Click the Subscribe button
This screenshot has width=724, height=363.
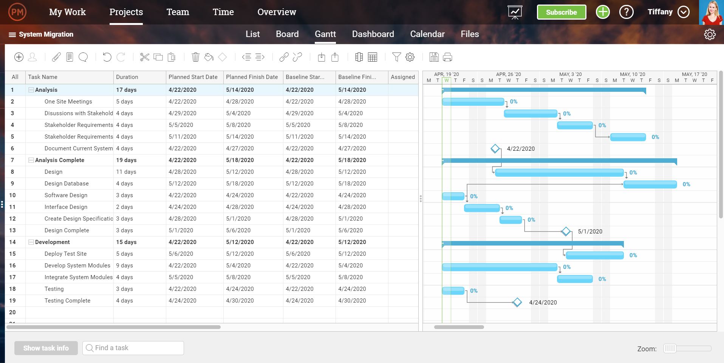[562, 12]
